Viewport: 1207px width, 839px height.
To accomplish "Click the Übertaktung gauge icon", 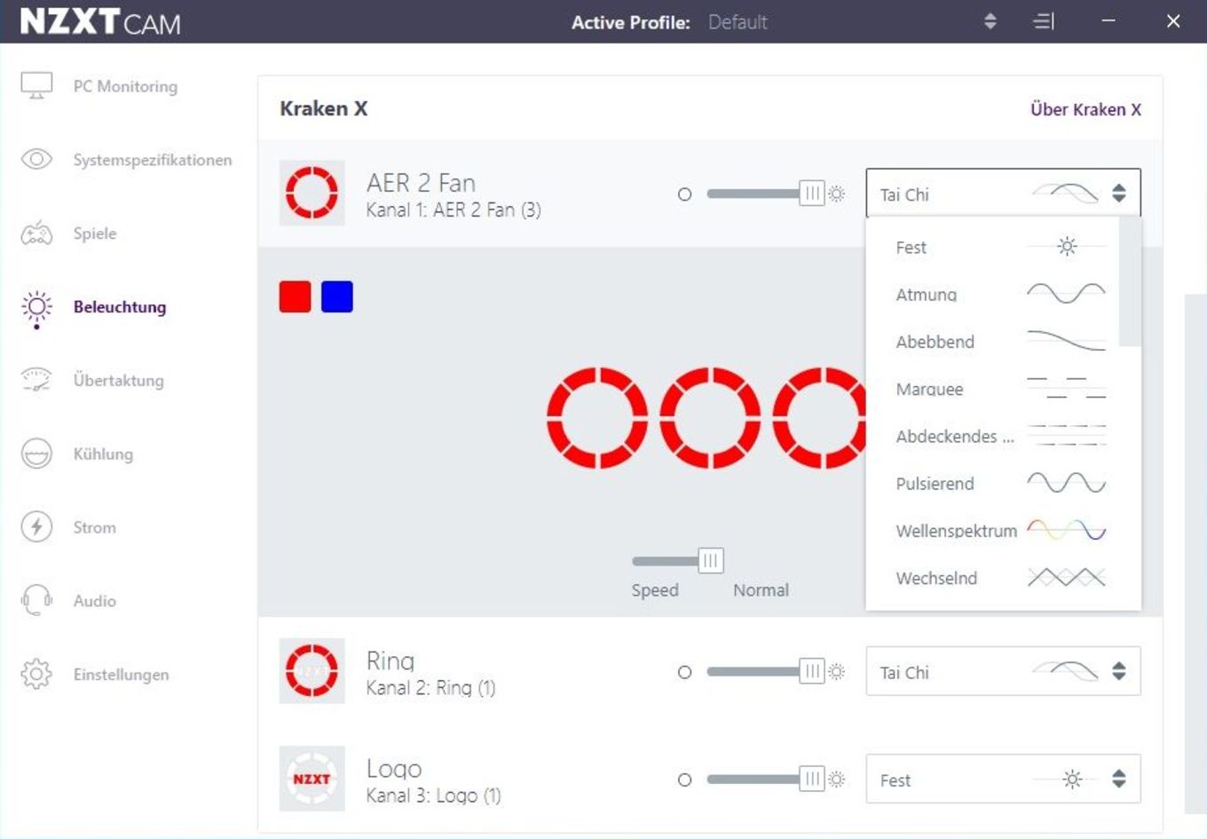I will [x=36, y=380].
